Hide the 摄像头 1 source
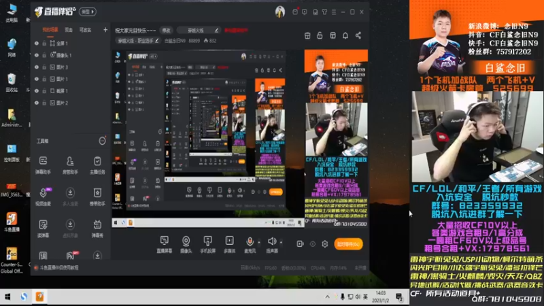The width and height of the screenshot is (544, 306). [37, 55]
